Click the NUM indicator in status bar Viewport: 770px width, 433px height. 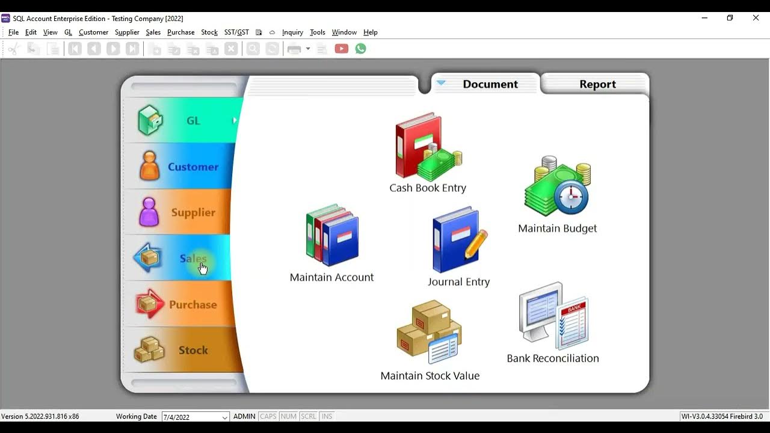point(289,417)
